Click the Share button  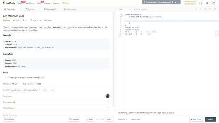[48, 20]
